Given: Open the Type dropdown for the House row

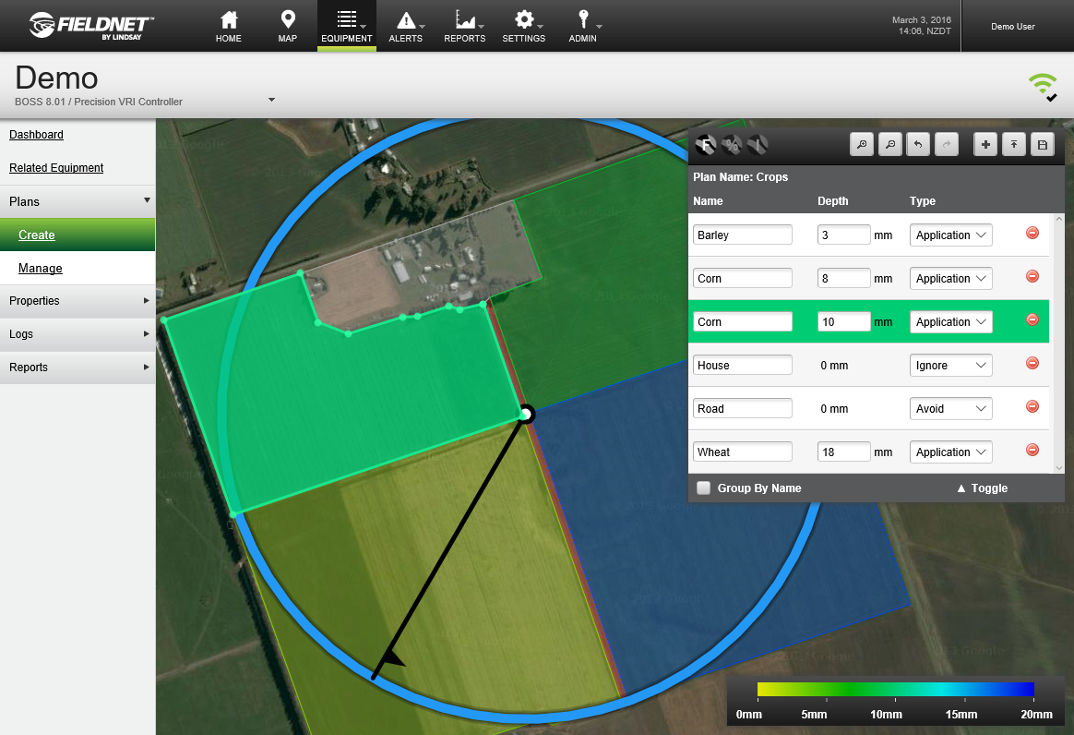Looking at the screenshot, I should tap(950, 365).
